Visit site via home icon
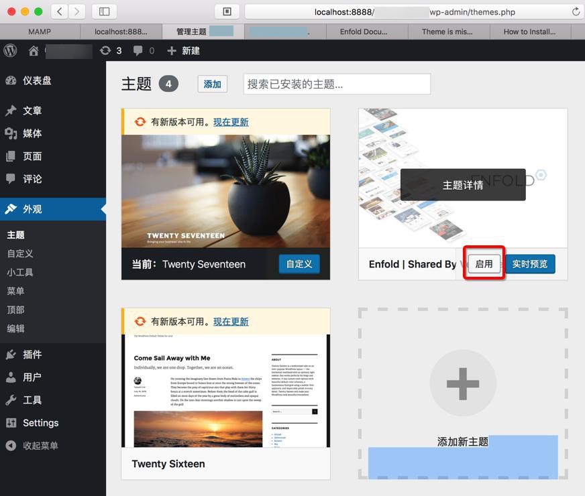Image resolution: width=585 pixels, height=496 pixels. click(x=34, y=51)
